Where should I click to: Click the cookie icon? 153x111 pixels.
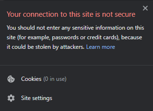click(x=11, y=79)
